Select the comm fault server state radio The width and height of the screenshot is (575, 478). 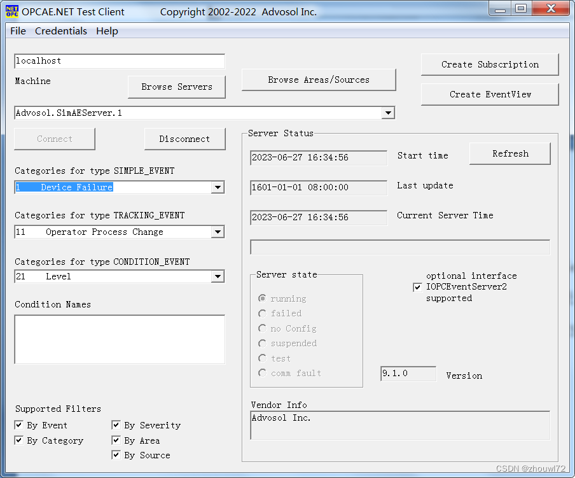262,373
